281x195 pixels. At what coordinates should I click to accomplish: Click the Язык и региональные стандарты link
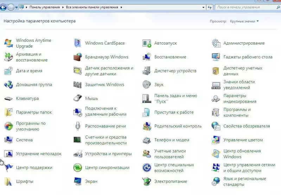click(245, 181)
